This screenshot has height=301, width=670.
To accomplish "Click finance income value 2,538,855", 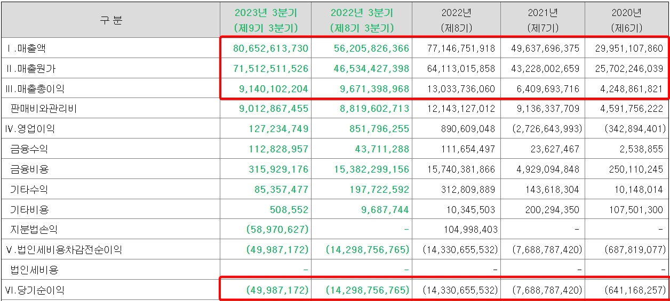I will (642, 149).
